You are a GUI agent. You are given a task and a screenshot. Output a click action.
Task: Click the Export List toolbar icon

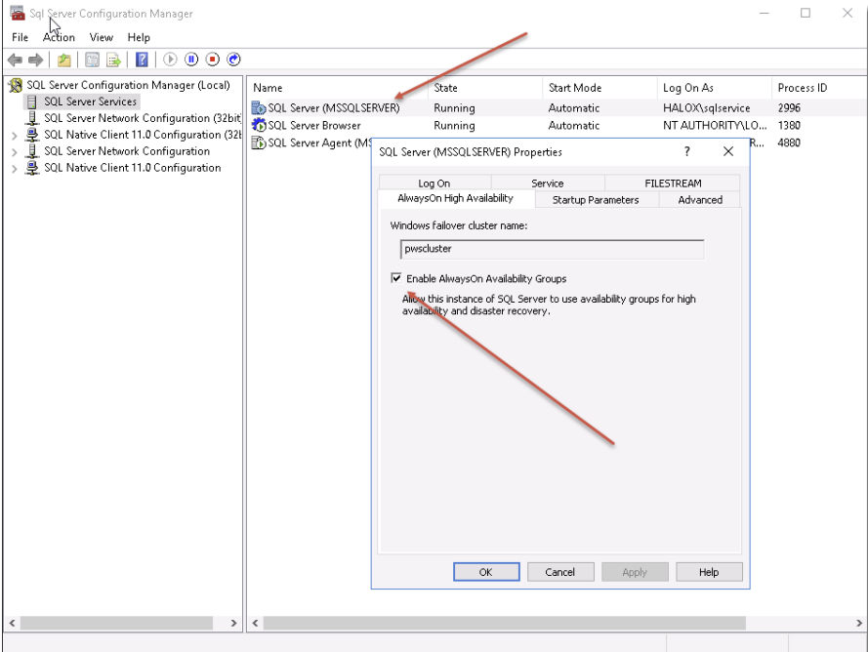(113, 60)
